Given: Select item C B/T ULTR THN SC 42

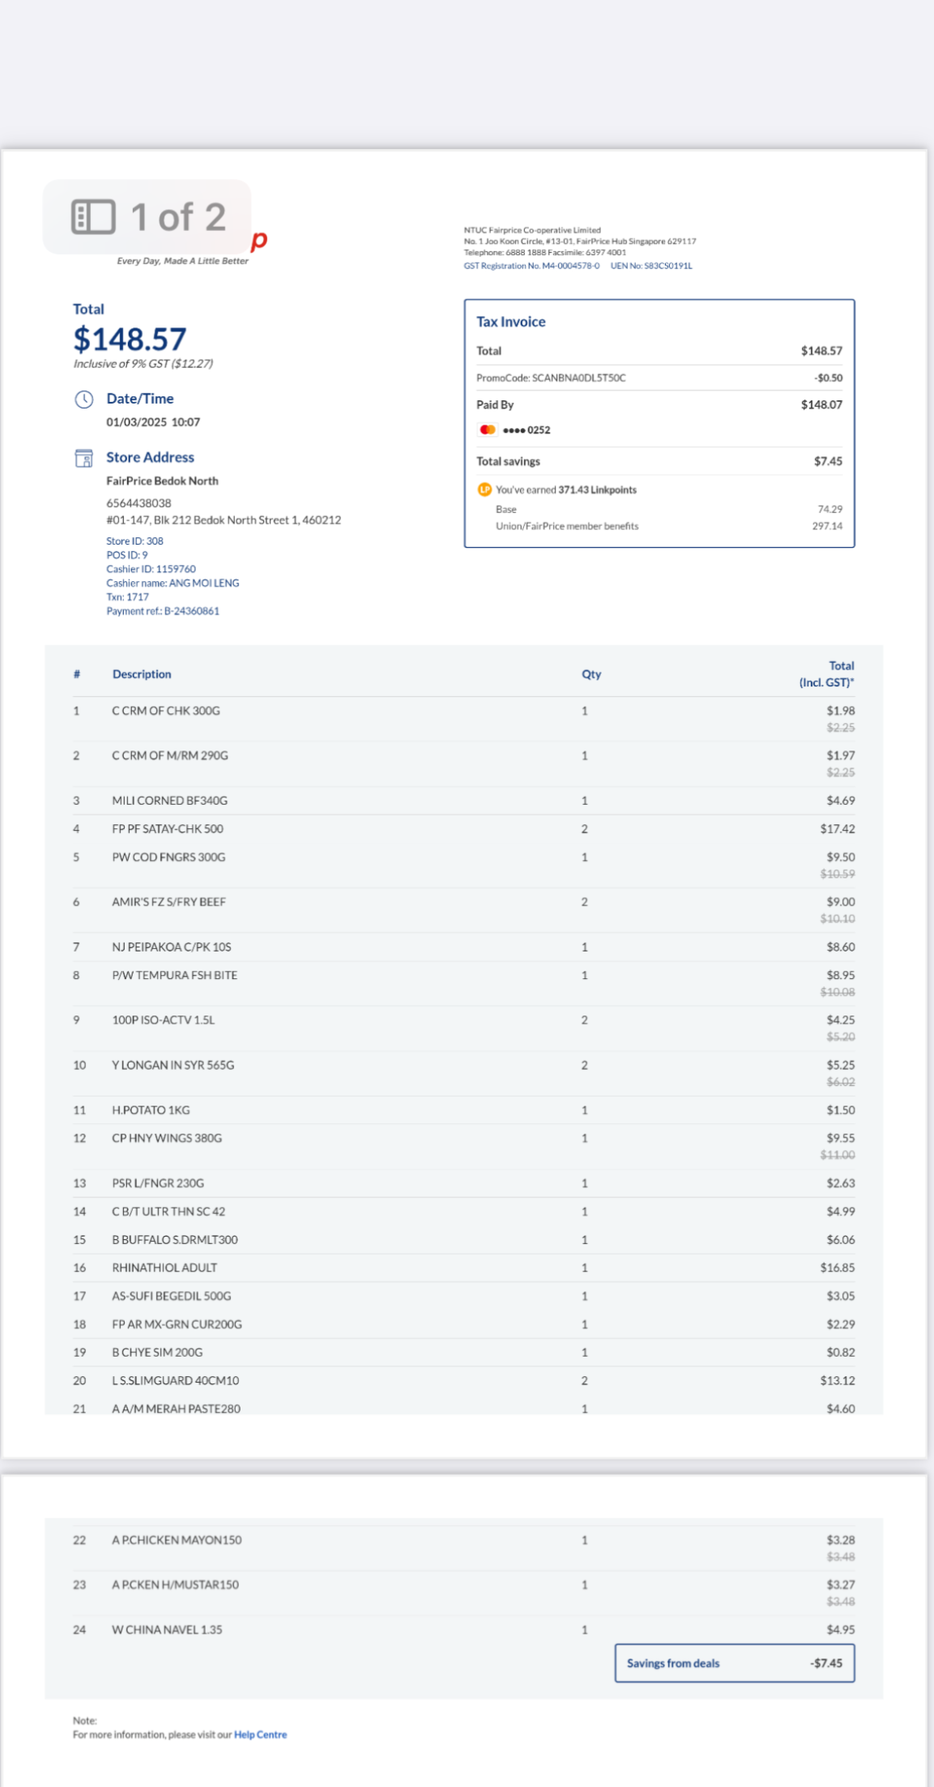Looking at the screenshot, I should [x=168, y=1212].
